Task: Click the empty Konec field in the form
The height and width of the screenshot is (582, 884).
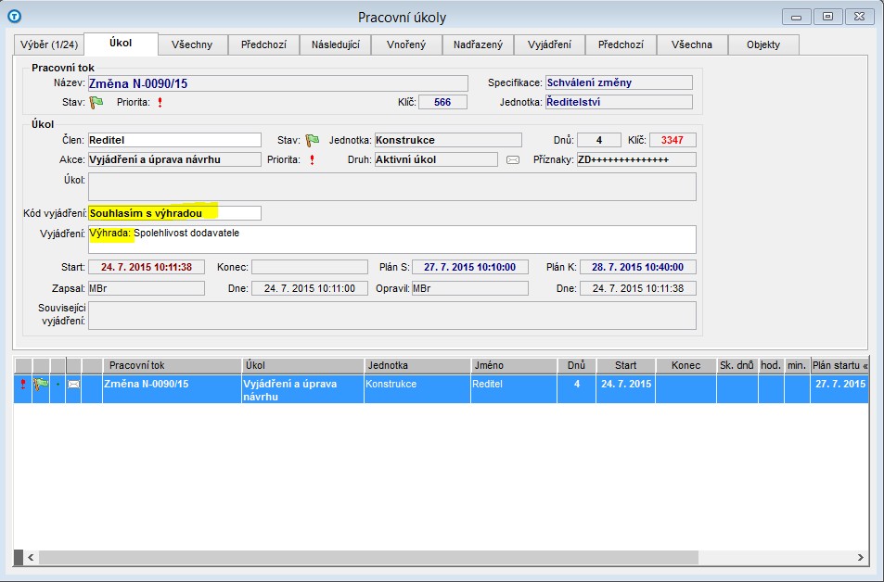Action: coord(310,267)
